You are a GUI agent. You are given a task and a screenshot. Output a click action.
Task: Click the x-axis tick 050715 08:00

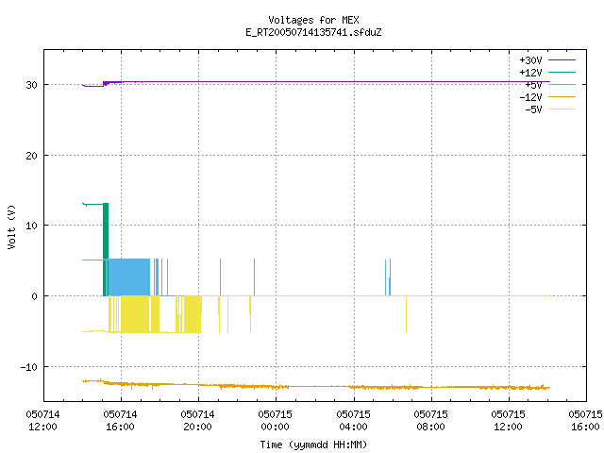coord(430,421)
